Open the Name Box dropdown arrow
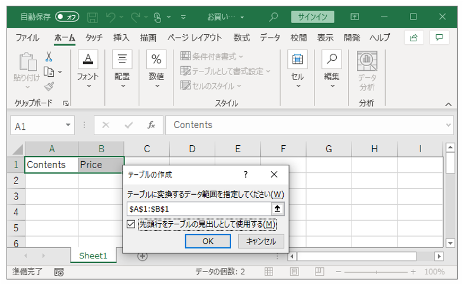This screenshot has width=466, height=288. click(x=68, y=125)
